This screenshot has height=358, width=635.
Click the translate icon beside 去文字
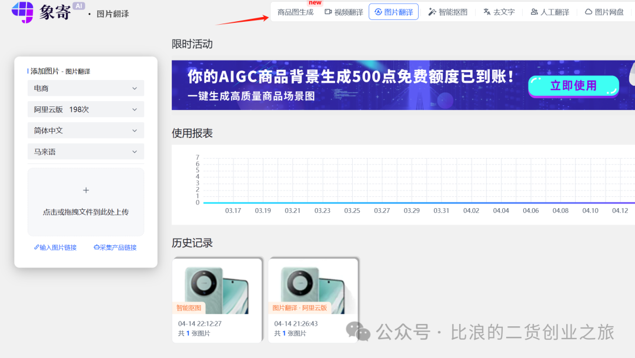tap(487, 12)
